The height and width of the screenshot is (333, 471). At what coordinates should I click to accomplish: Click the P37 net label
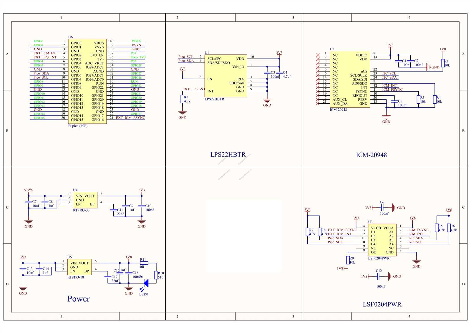click(x=134, y=53)
